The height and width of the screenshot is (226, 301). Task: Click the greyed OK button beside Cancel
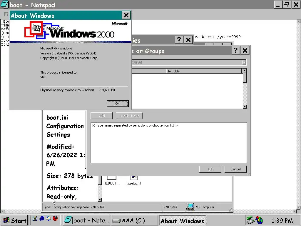click(x=210, y=169)
